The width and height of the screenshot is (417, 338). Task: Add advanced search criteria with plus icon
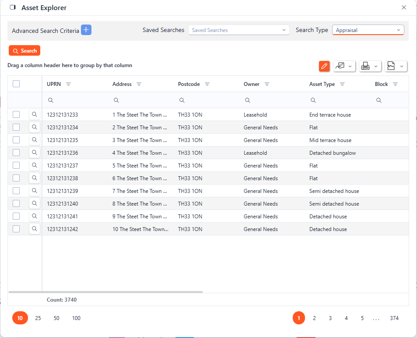tap(86, 30)
